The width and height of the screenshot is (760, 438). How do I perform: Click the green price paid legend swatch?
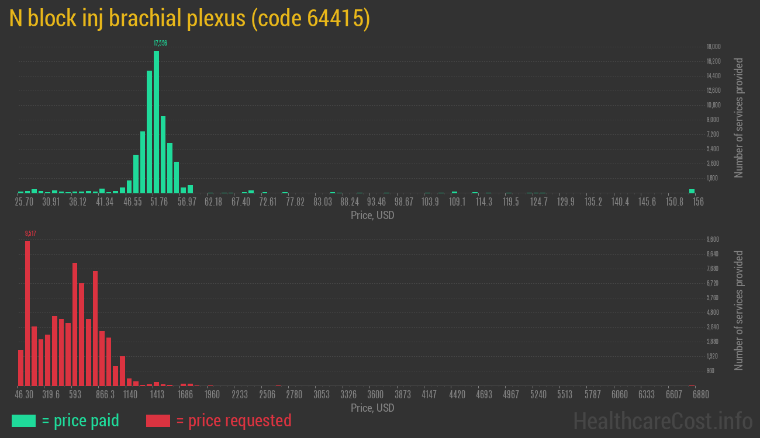point(23,420)
